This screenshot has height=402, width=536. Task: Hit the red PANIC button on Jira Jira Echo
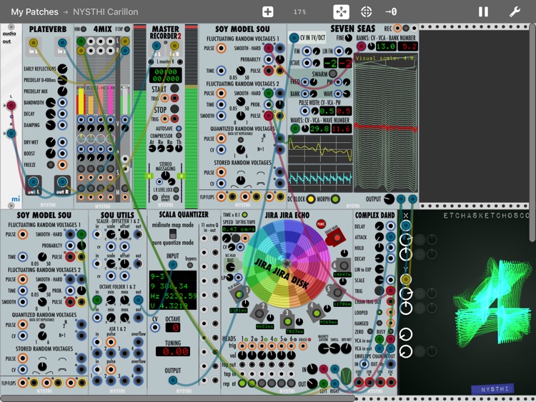(x=321, y=224)
